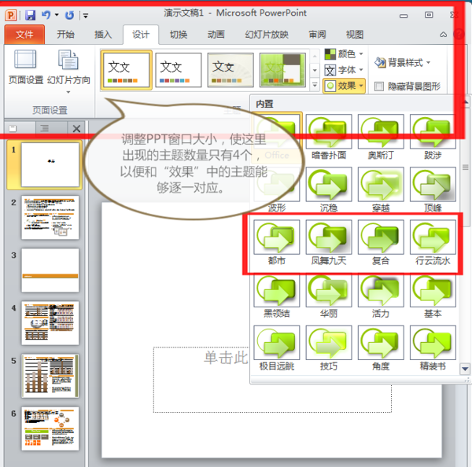472x467 pixels.
Task: Open the 字体 fonts dropdown
Action: [x=344, y=70]
